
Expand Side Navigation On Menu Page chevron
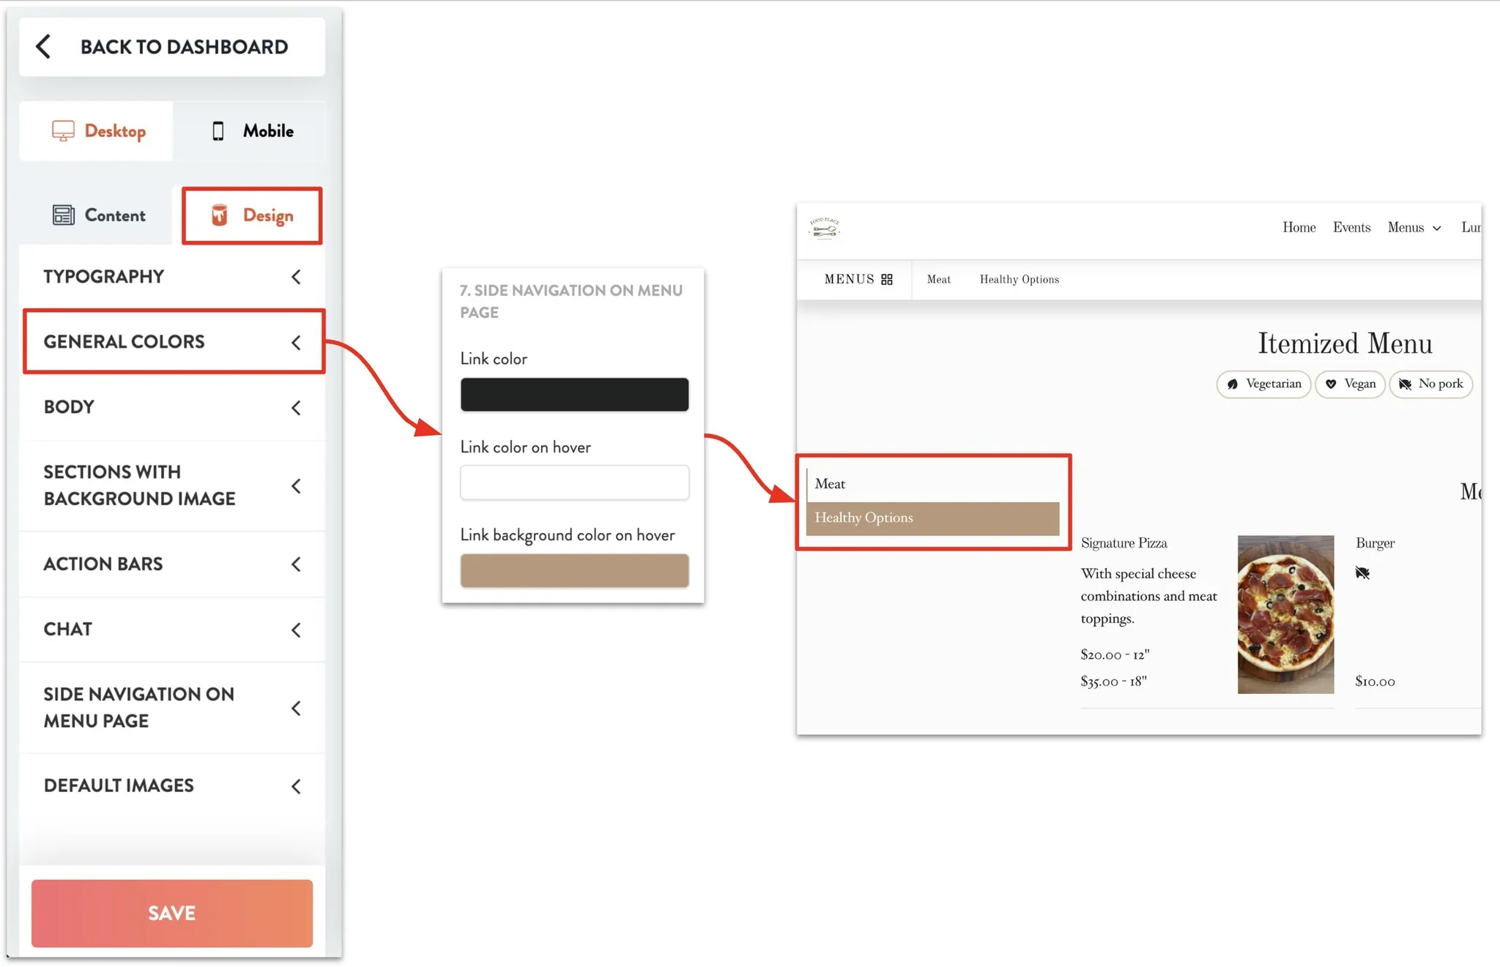click(296, 708)
